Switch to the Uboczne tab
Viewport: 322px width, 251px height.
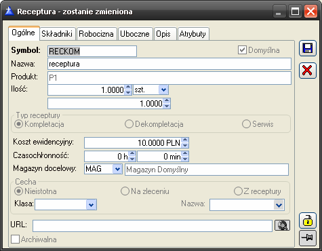[135, 34]
